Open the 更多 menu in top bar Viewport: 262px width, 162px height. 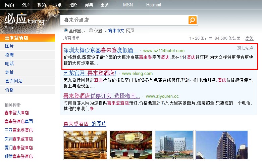(105, 5)
